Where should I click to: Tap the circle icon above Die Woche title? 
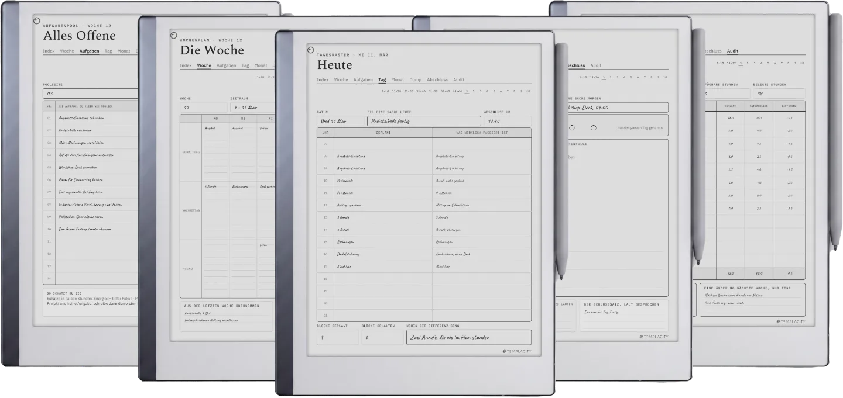coord(173,35)
